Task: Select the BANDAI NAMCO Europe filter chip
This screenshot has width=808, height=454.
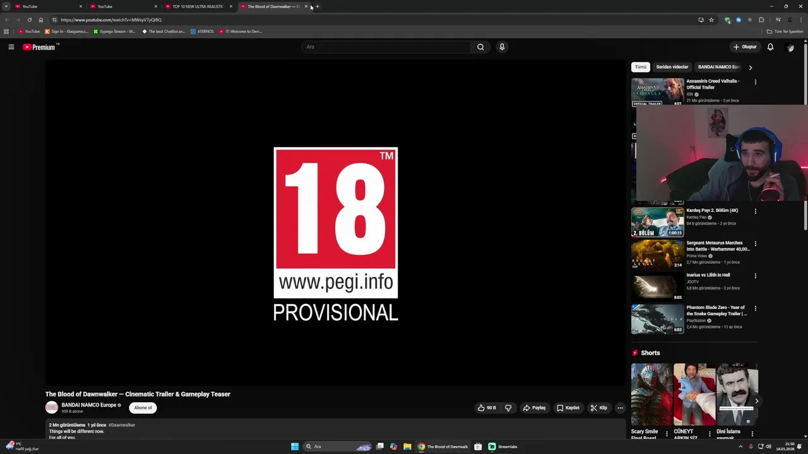Action: tap(718, 67)
